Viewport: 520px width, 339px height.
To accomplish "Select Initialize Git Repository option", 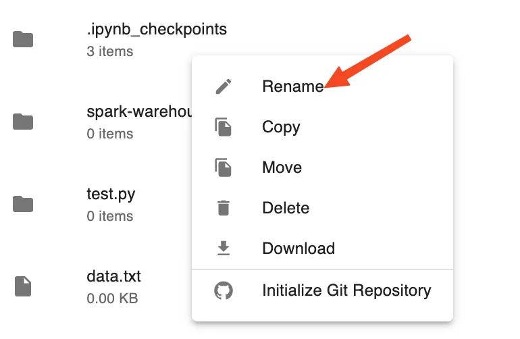I will point(322,290).
